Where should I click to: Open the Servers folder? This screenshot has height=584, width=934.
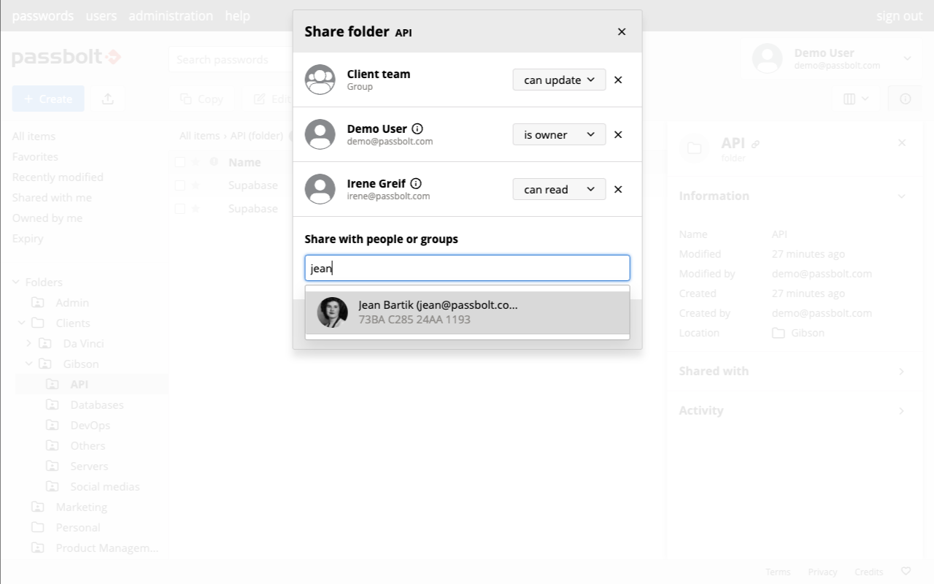tap(89, 466)
